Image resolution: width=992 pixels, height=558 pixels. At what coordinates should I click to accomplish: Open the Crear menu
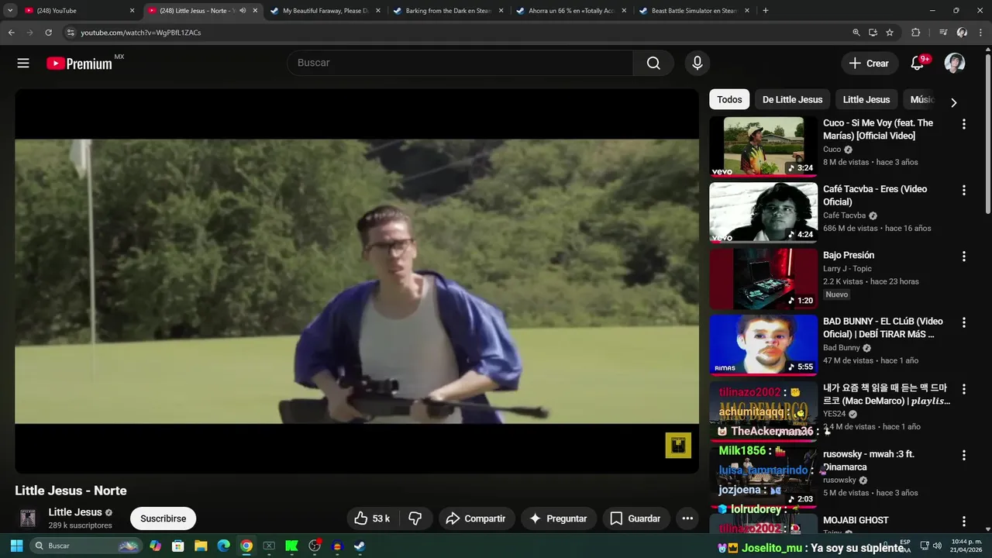pyautogui.click(x=870, y=64)
